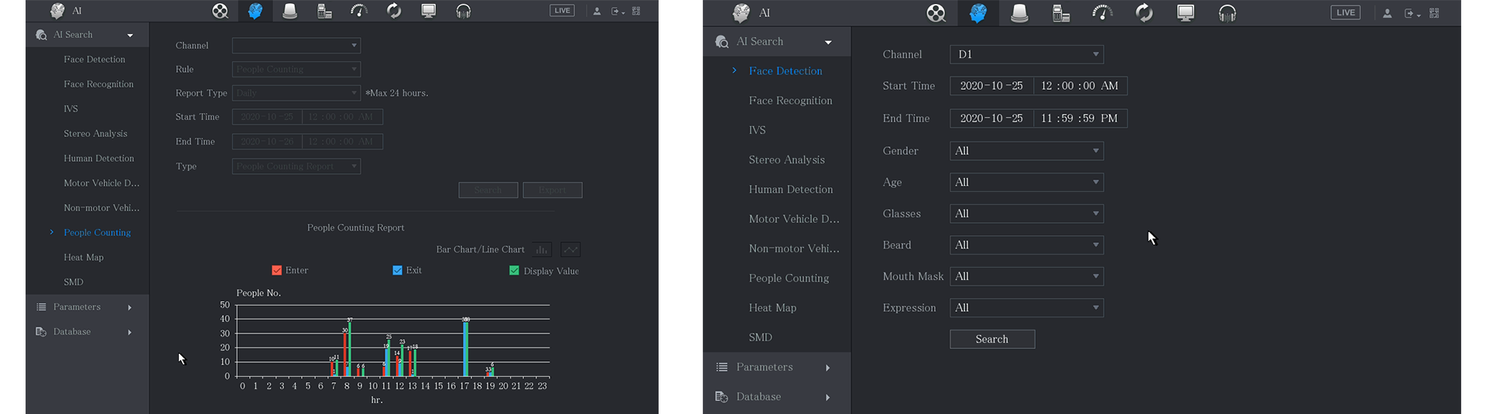Open monitor display icon in People Counting window
The height and width of the screenshot is (414, 1486).
coord(428,11)
